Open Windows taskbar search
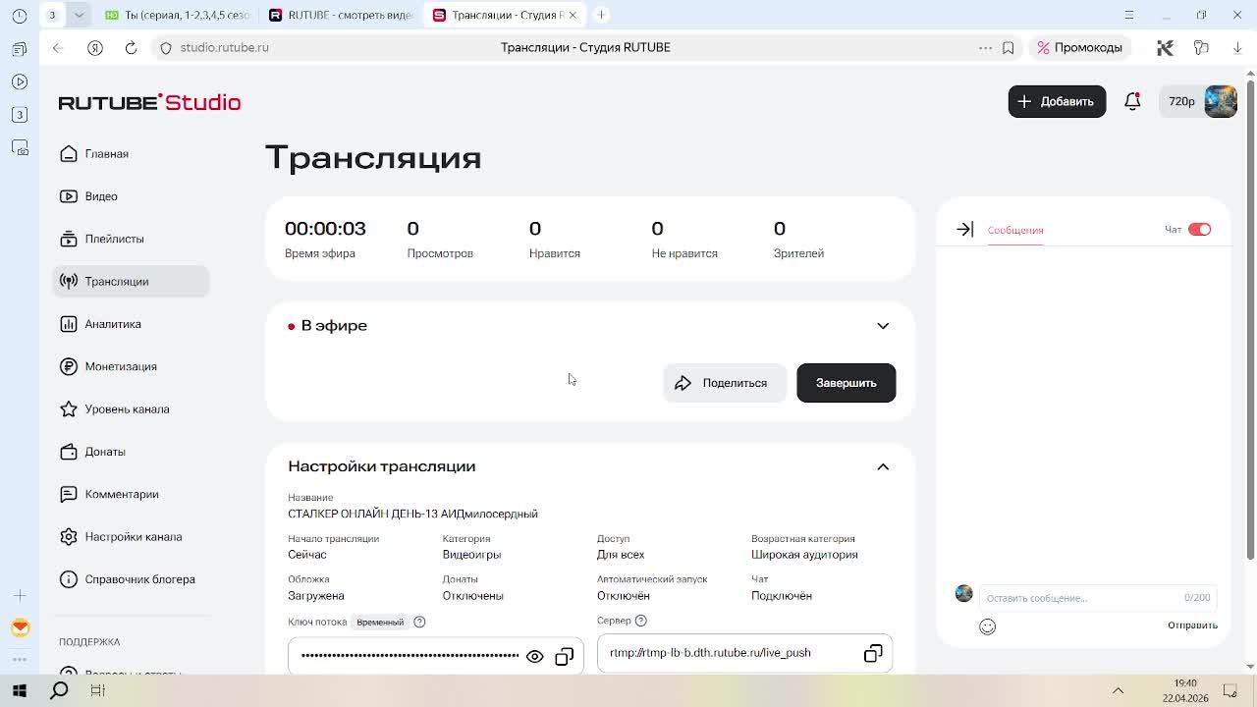Viewport: 1257px width, 707px height. [x=59, y=690]
